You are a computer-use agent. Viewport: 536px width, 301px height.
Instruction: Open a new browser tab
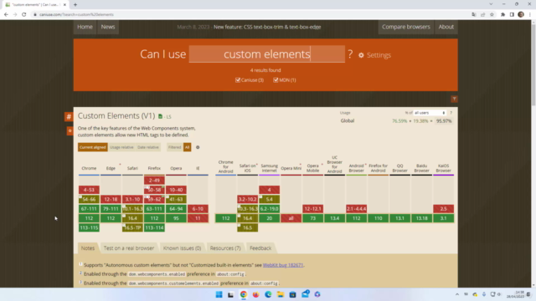pos(75,5)
